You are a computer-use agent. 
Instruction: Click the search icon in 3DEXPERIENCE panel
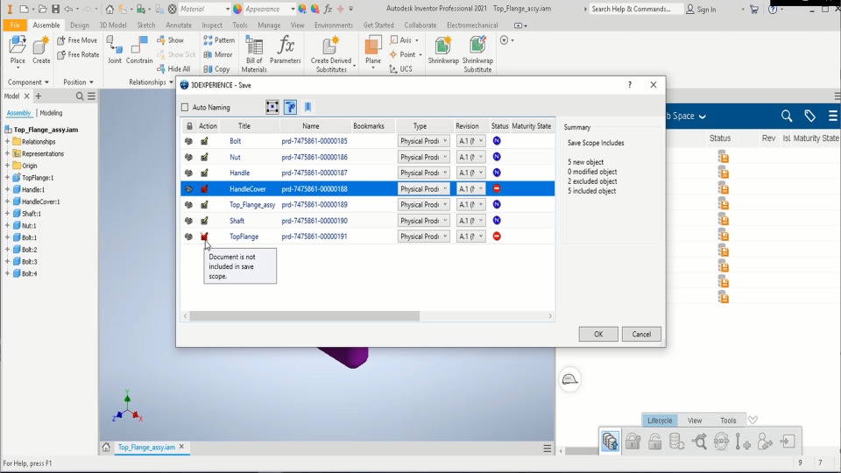point(787,116)
